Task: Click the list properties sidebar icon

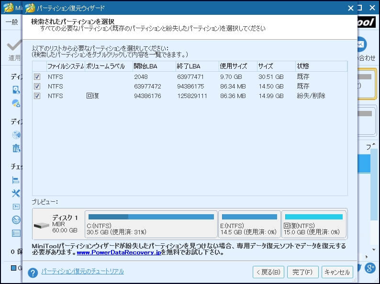Action: [16, 233]
